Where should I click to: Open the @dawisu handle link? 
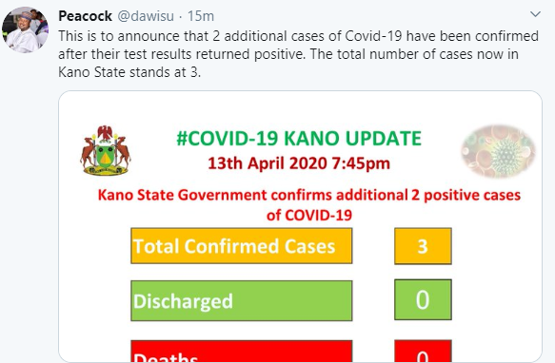[146, 16]
